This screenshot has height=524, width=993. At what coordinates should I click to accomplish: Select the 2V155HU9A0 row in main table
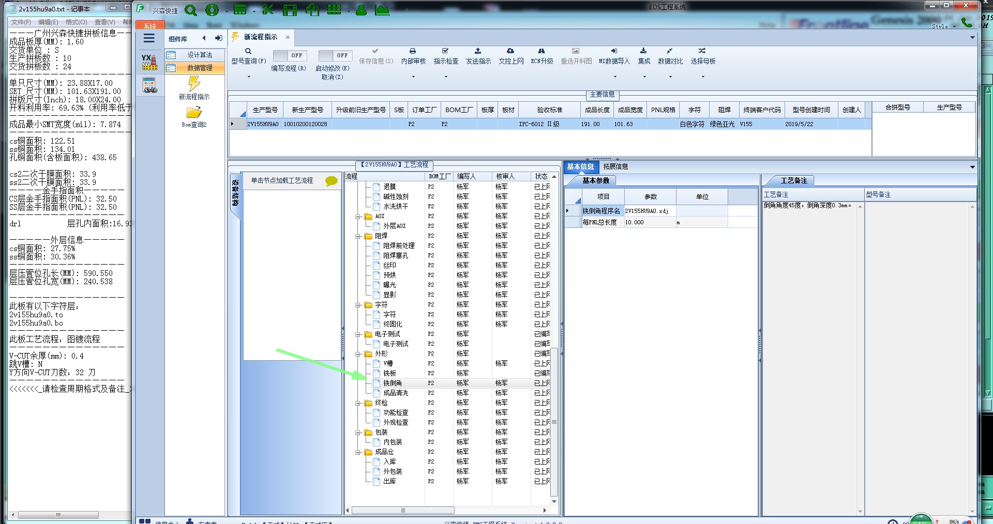550,124
